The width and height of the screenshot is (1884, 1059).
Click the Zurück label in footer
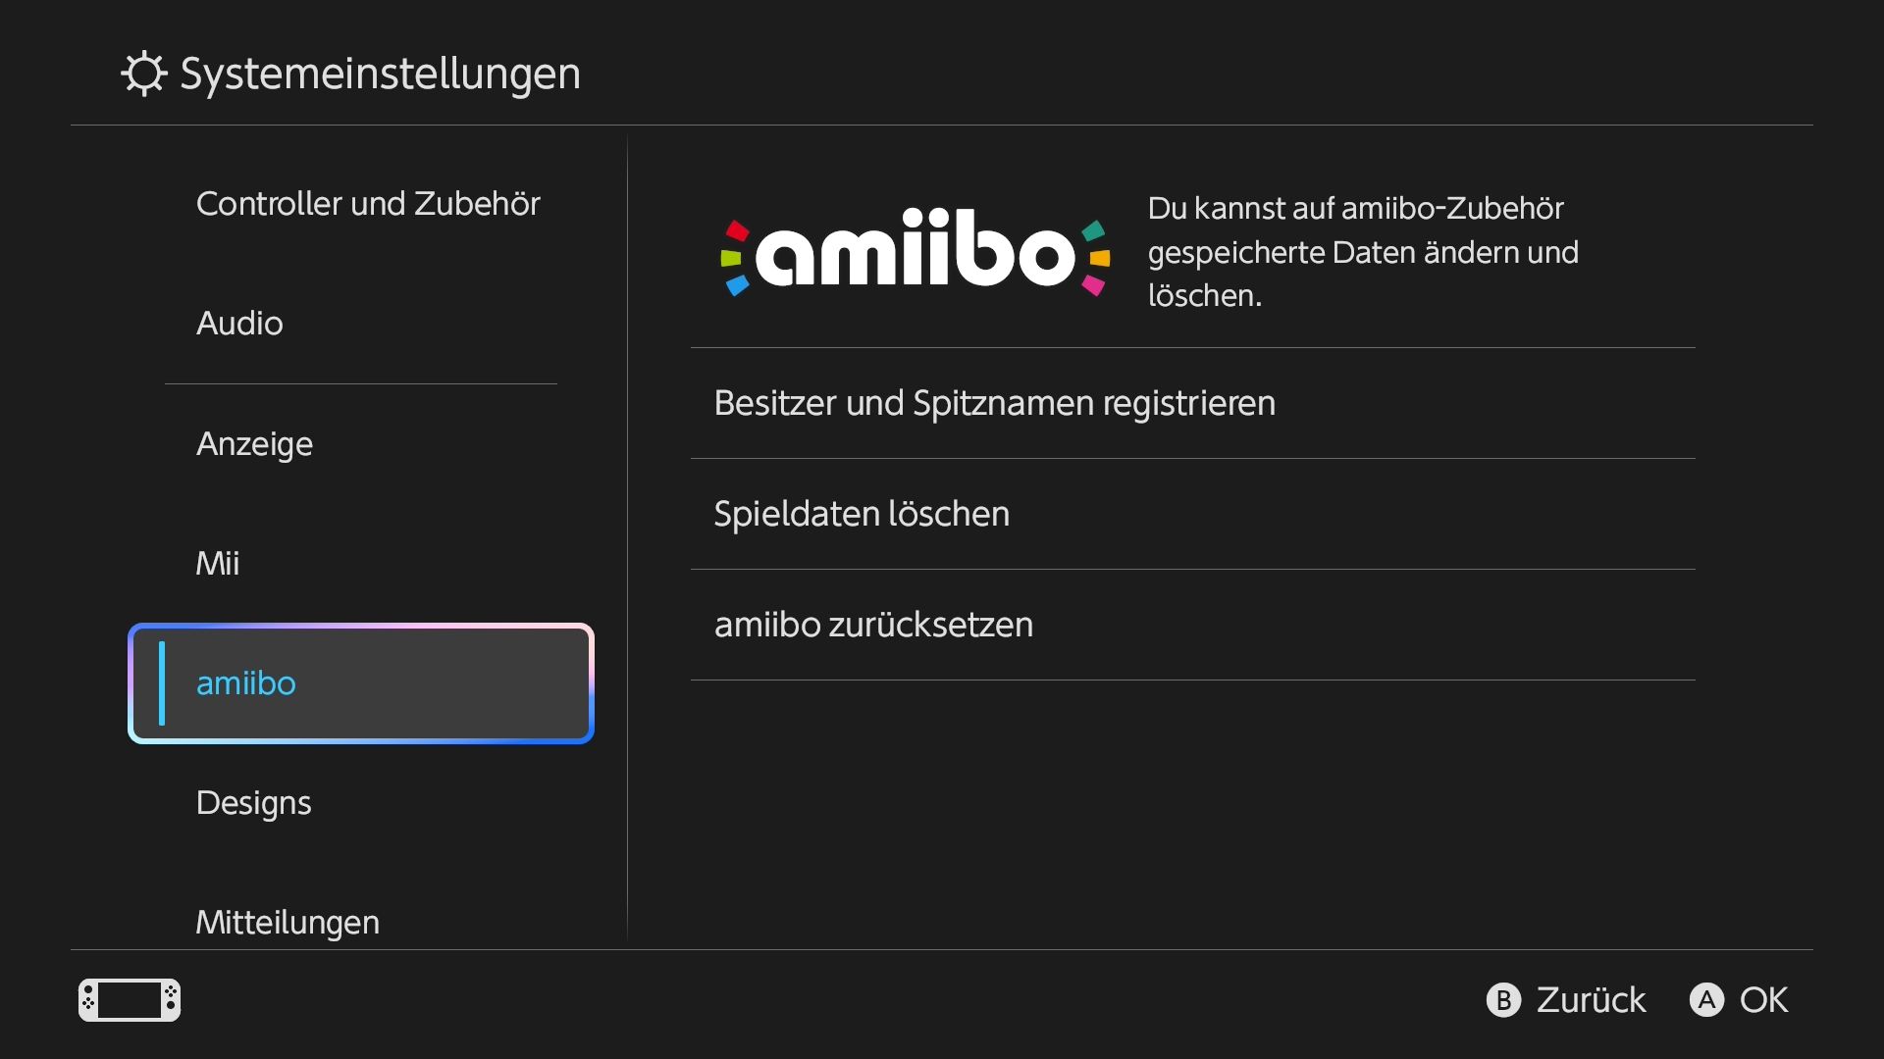[x=1591, y=1000]
